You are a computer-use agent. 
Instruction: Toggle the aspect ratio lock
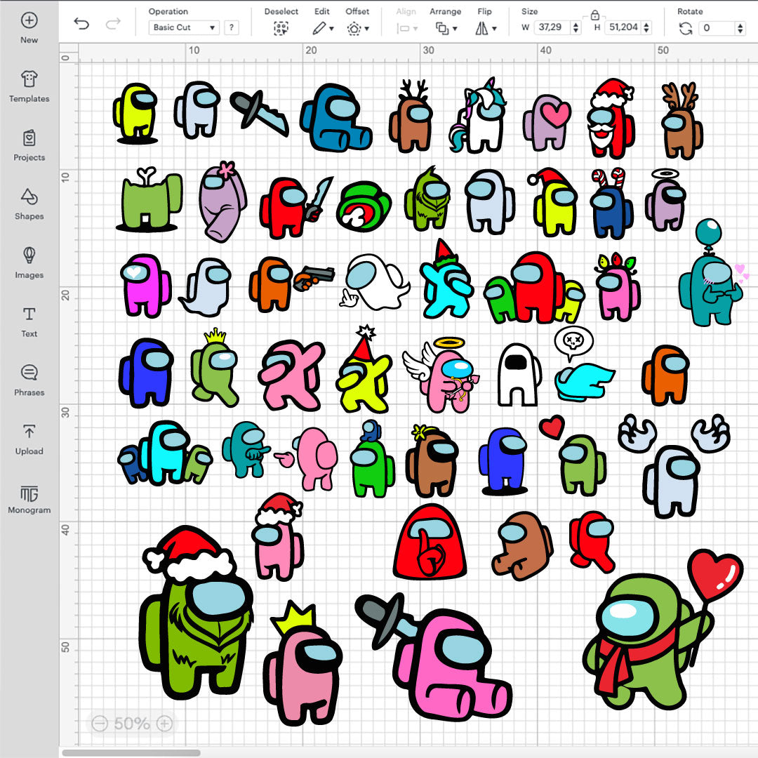(594, 15)
